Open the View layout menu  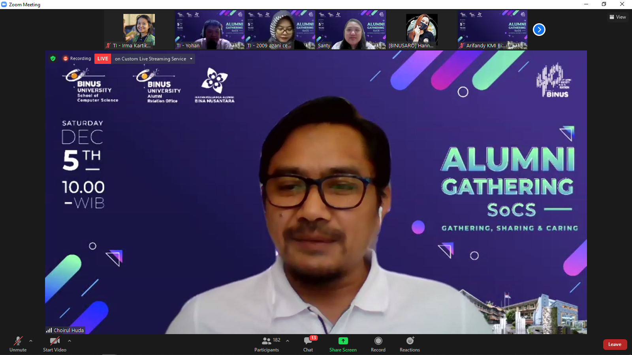(618, 17)
